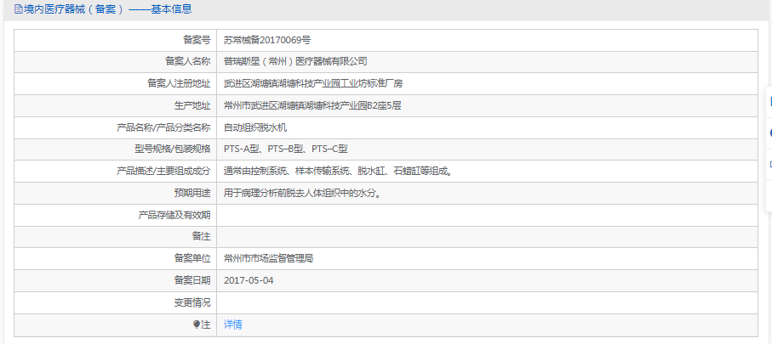Select company name 普瑞斯星（常州）医疗器械有限公司

click(x=295, y=62)
